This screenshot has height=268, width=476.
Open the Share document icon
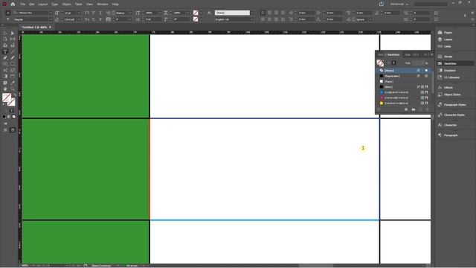pyautogui.click(x=382, y=4)
